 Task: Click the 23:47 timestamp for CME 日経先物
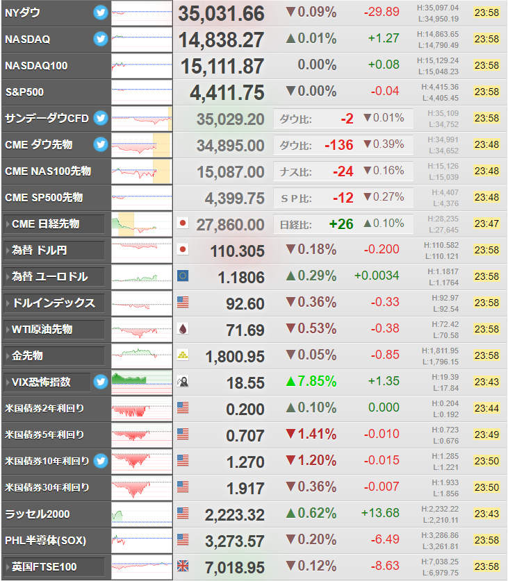486,224
